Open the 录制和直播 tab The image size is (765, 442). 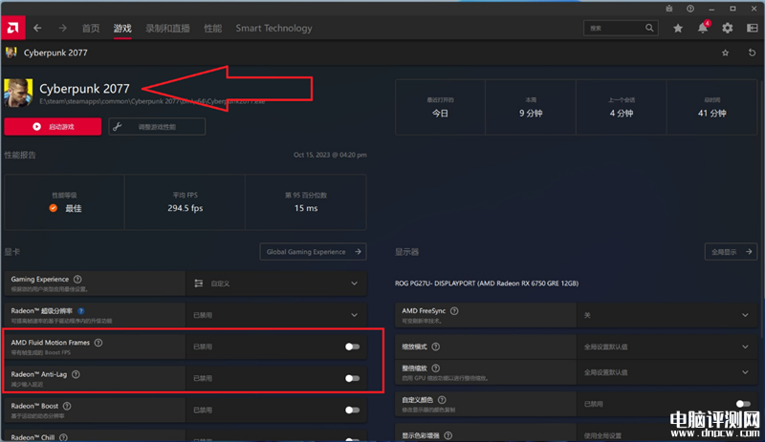167,29
